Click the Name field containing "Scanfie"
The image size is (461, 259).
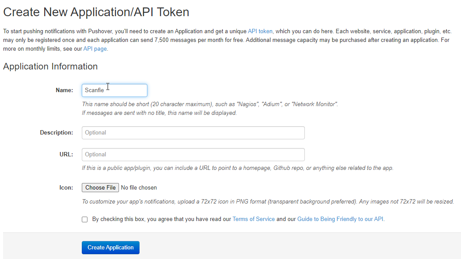click(x=114, y=90)
